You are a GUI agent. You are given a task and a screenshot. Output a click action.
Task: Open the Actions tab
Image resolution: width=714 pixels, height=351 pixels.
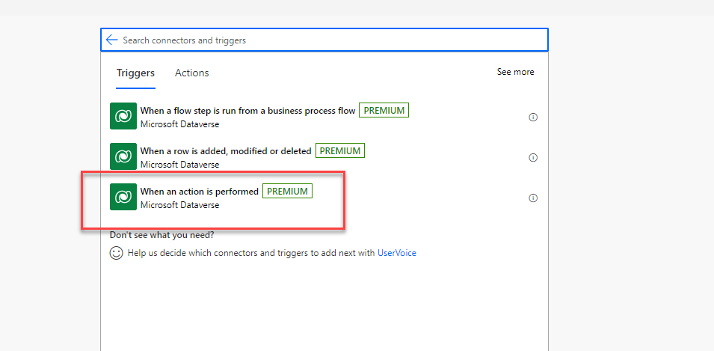191,73
